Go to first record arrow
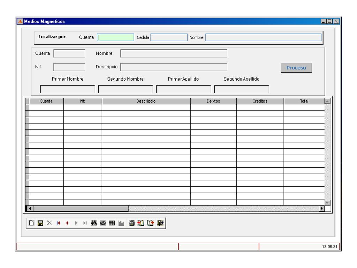This screenshot has width=357, height=268. [x=58, y=223]
